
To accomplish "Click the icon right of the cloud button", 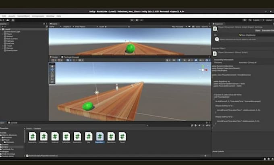I will point(13,20).
